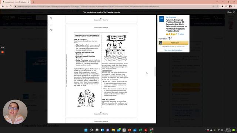This screenshot has height=133, width=237.
Task: Open Chrome three-dot menu
Action: click(x=234, y=6)
